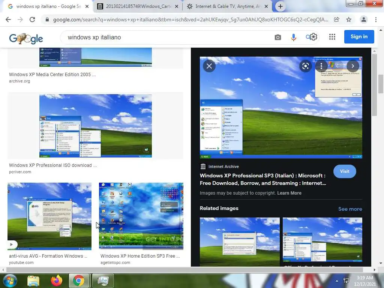Click the pcriver.com source text

[20, 172]
